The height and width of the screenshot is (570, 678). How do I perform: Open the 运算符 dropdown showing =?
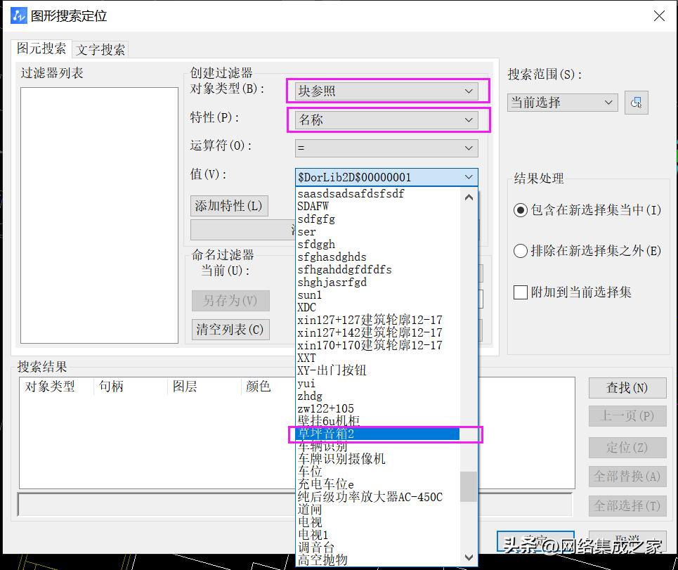386,148
